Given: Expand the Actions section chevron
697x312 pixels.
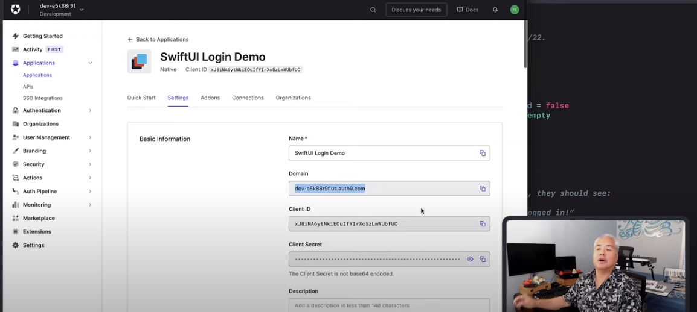Looking at the screenshot, I should click(90, 178).
